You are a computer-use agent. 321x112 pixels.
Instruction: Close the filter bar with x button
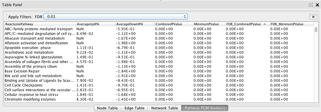click(x=313, y=17)
